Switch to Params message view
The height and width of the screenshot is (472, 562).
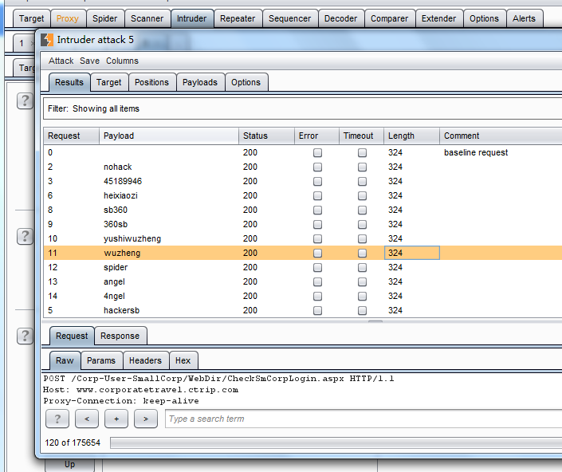coord(101,360)
